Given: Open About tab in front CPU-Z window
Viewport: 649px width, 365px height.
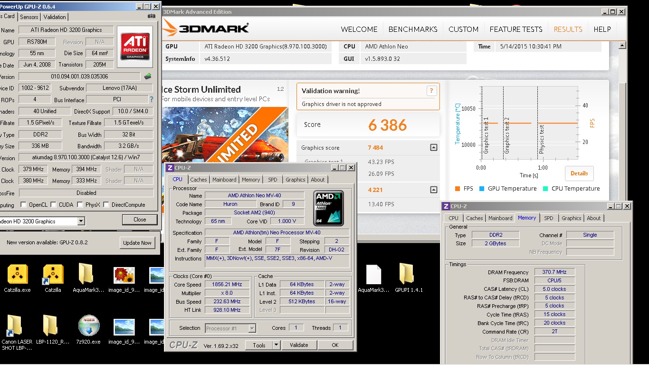Looking at the screenshot, I should (318, 180).
